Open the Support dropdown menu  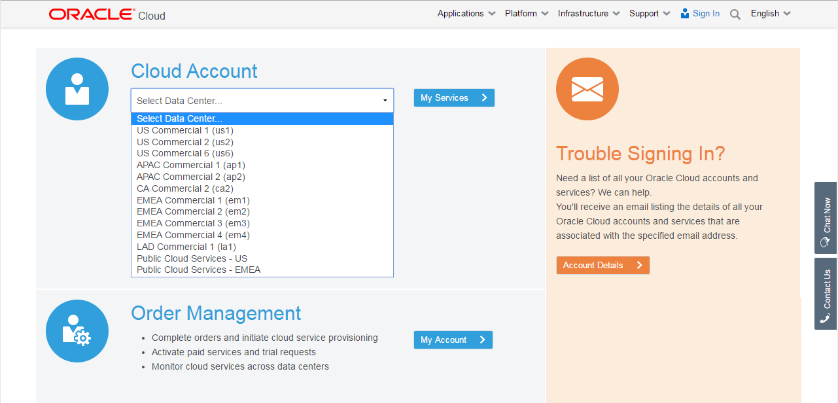(650, 14)
